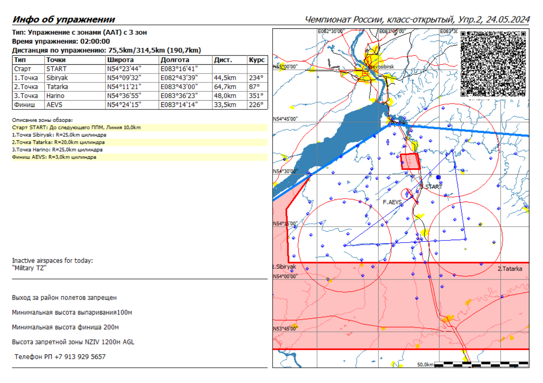Click the solid blue square marker near START
The height and width of the screenshot is (383, 543).
438,177
